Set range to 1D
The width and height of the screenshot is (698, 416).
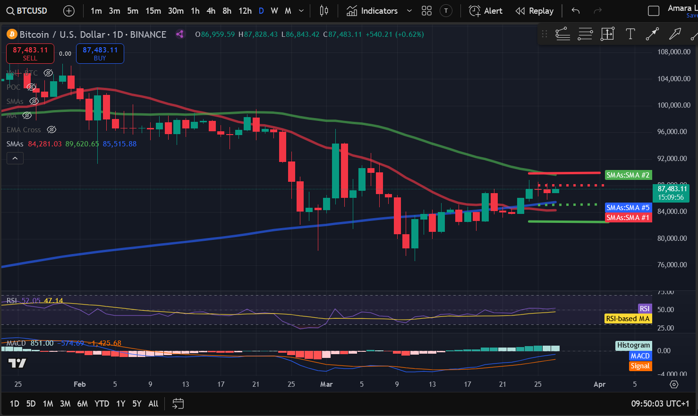click(x=15, y=404)
